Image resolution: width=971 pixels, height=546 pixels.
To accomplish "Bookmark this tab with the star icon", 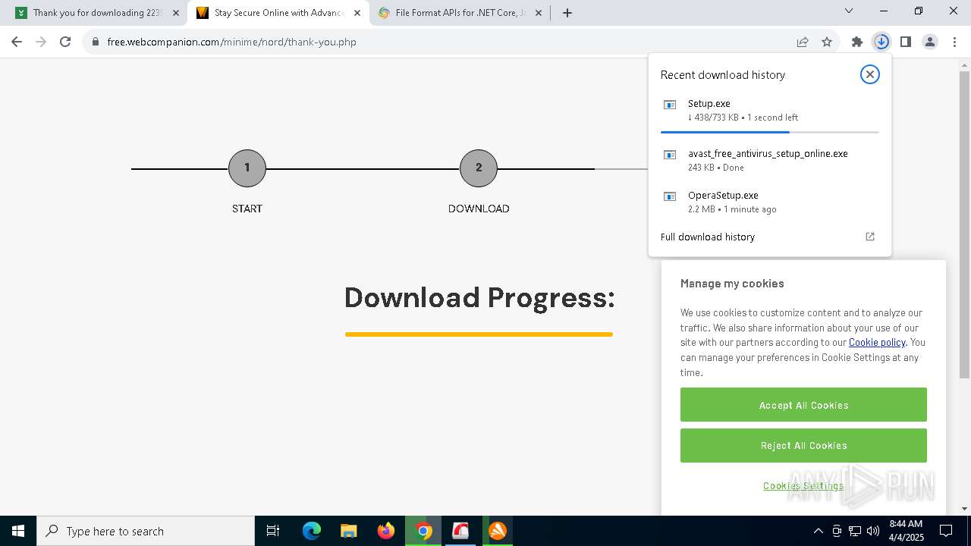I will point(827,42).
